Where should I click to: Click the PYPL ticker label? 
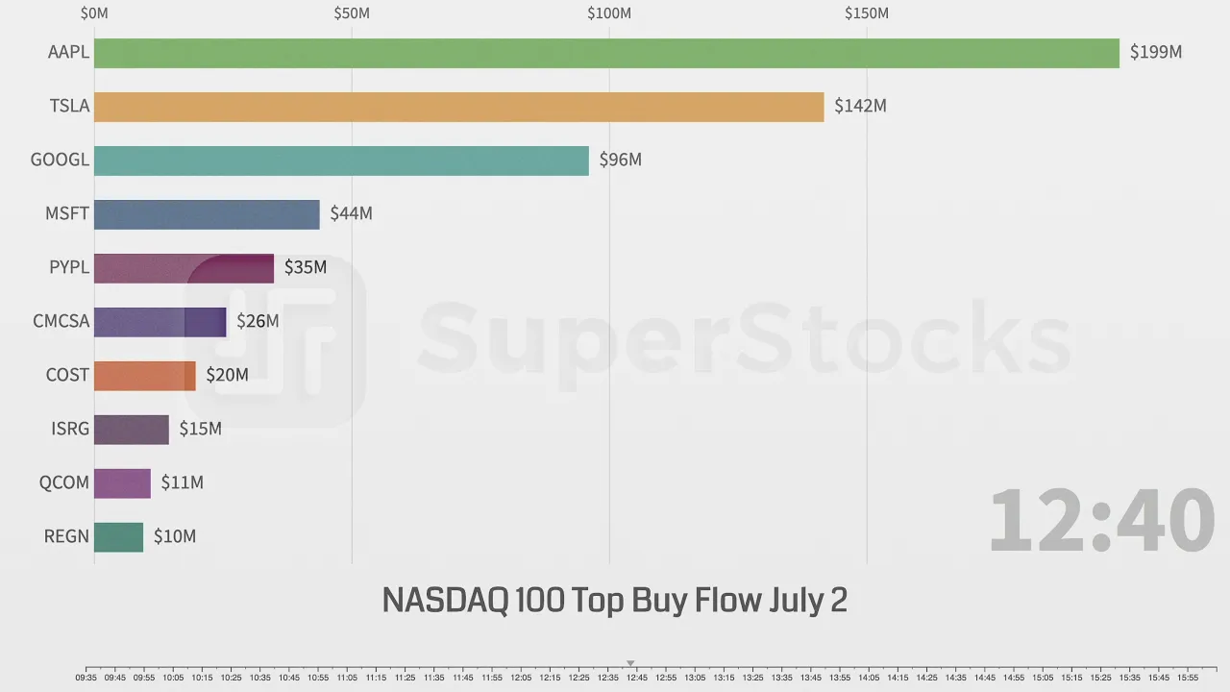click(x=69, y=267)
